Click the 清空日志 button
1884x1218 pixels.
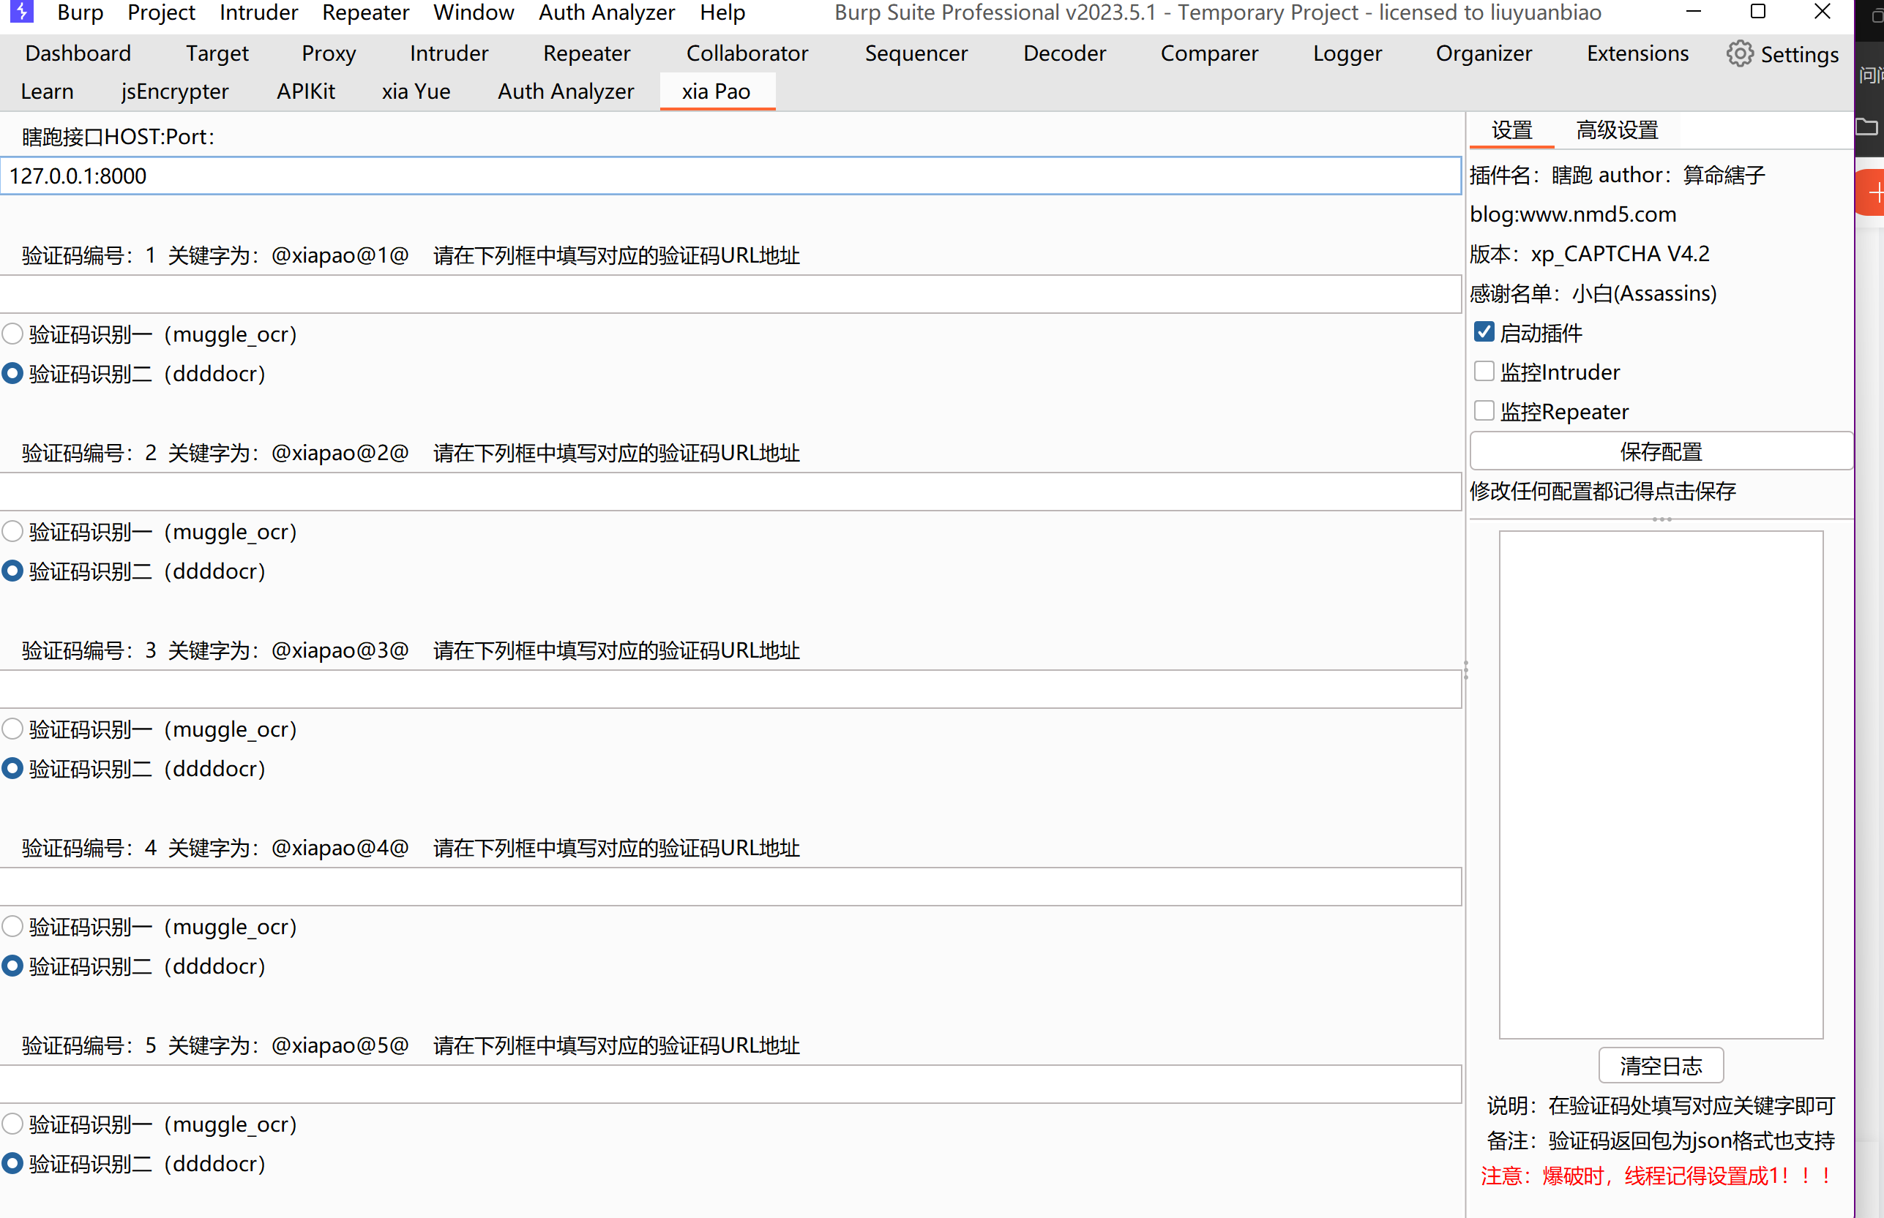click(x=1660, y=1065)
